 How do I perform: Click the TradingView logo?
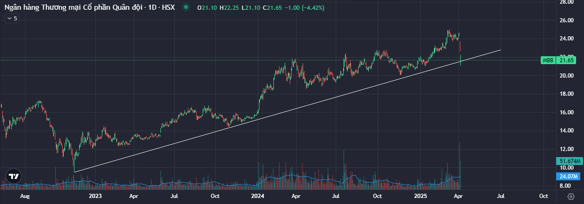[13, 177]
